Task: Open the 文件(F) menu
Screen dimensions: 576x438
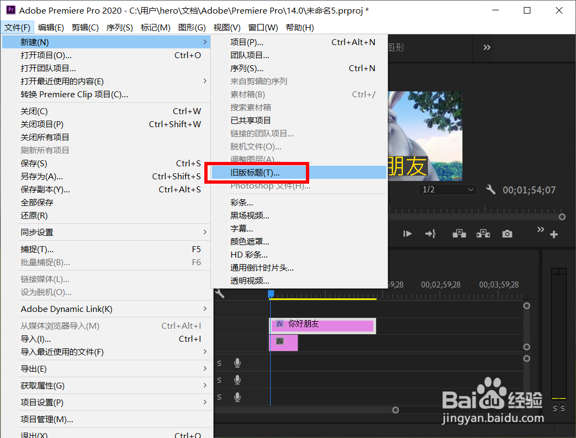Action: click(x=17, y=28)
